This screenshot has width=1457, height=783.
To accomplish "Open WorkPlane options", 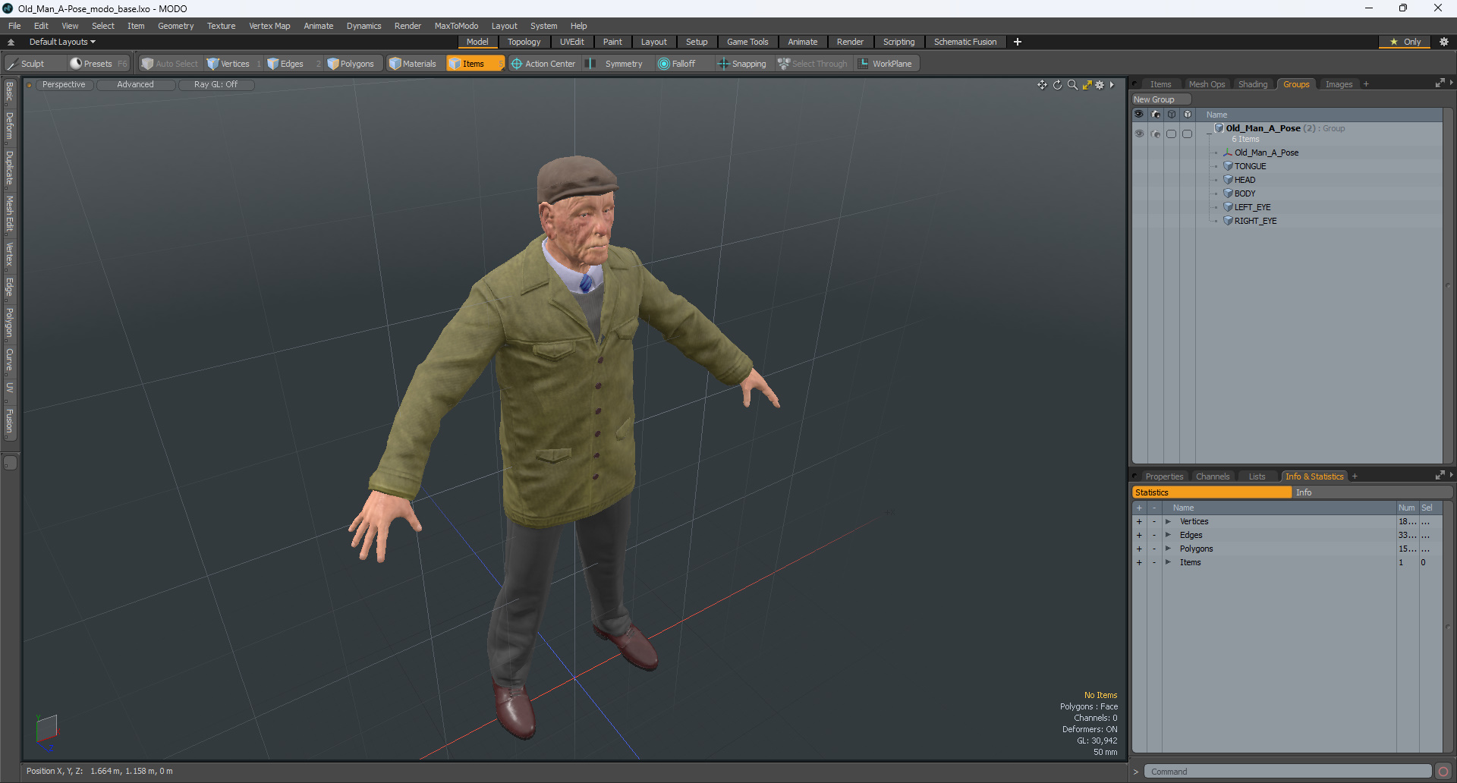I will [x=886, y=64].
